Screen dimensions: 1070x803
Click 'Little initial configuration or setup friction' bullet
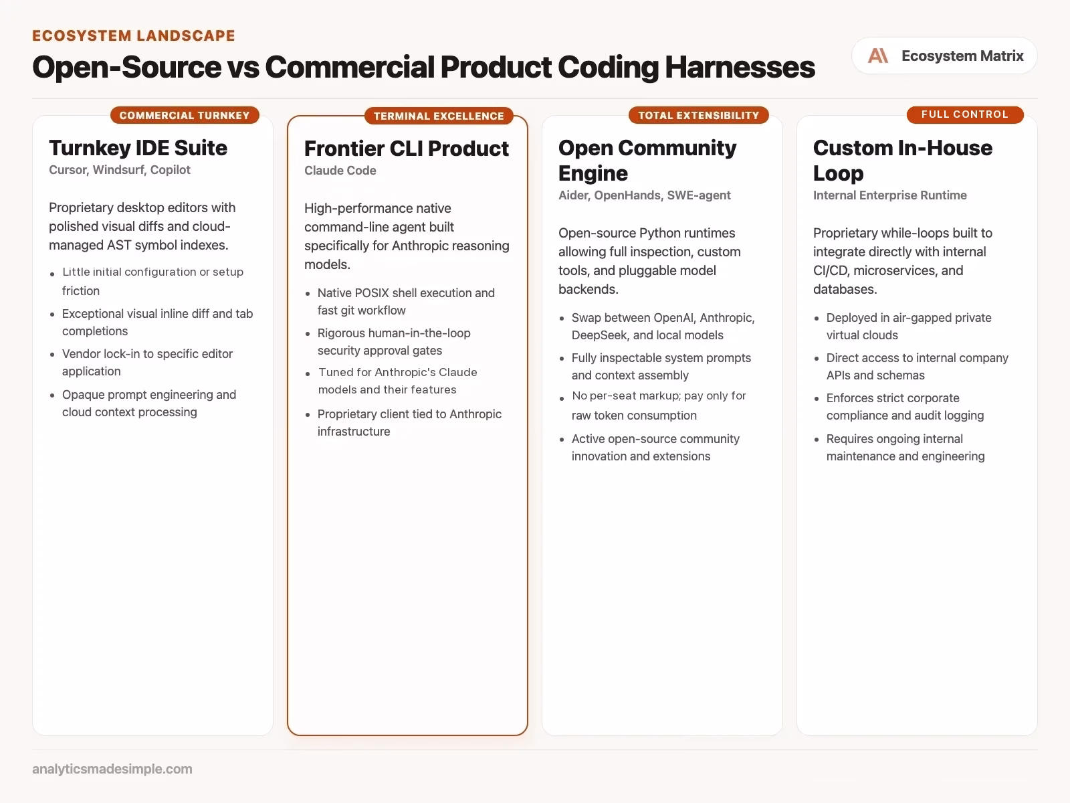[152, 281]
